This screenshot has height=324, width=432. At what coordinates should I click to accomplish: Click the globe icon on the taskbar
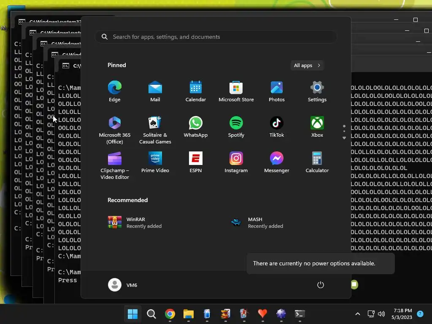(281, 314)
